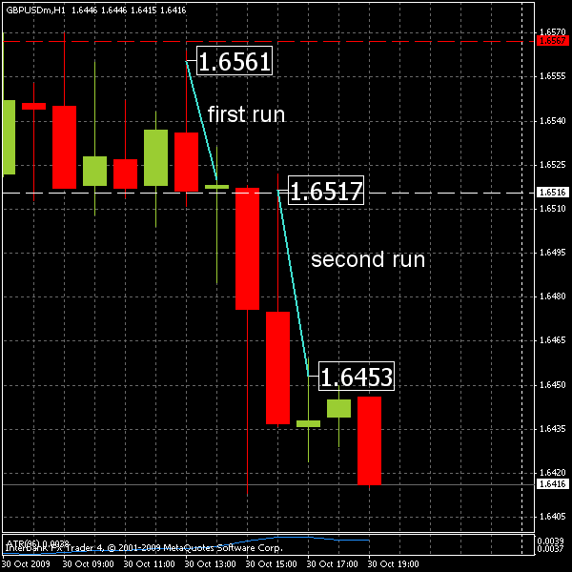This screenshot has height=572, width=572.
Task: Click the long red candle body at 15:00
Action: (247, 249)
